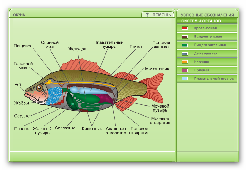
Task: Click the ОКУНЬ panel title
Action: (19, 15)
